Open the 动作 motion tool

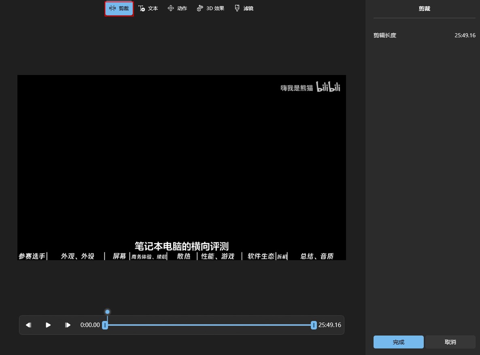point(177,9)
